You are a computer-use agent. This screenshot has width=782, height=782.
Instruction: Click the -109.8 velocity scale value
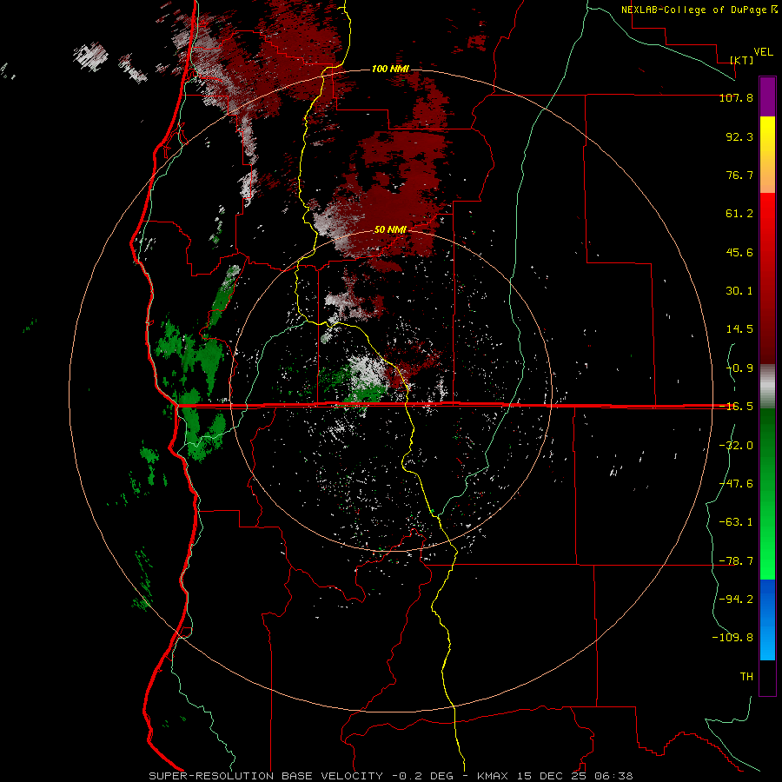pyautogui.click(x=732, y=638)
